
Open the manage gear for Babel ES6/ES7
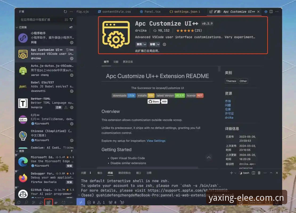tap(72, 91)
